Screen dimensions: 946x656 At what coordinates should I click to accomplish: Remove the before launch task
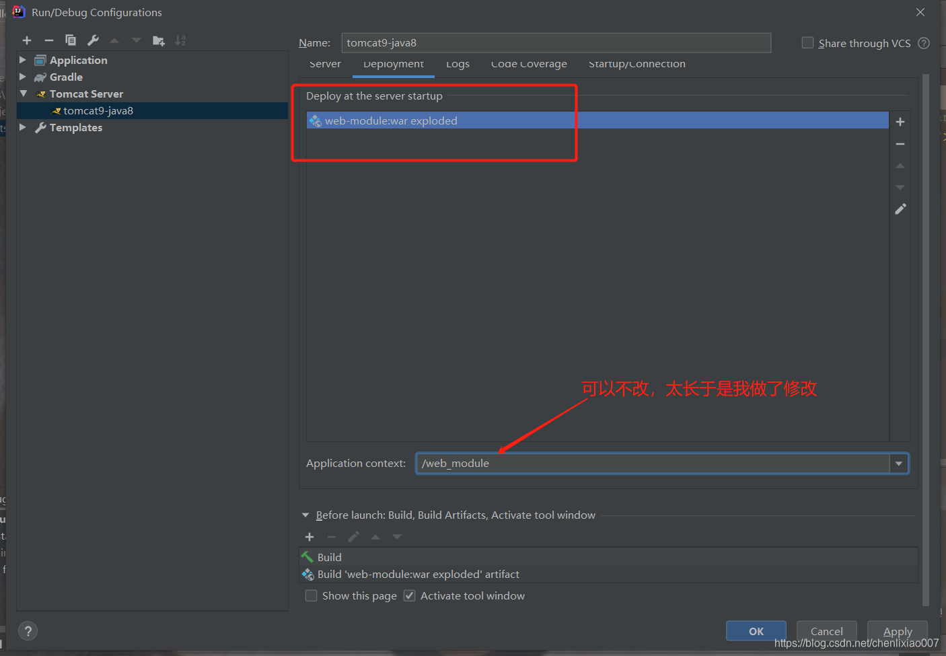[x=332, y=537]
